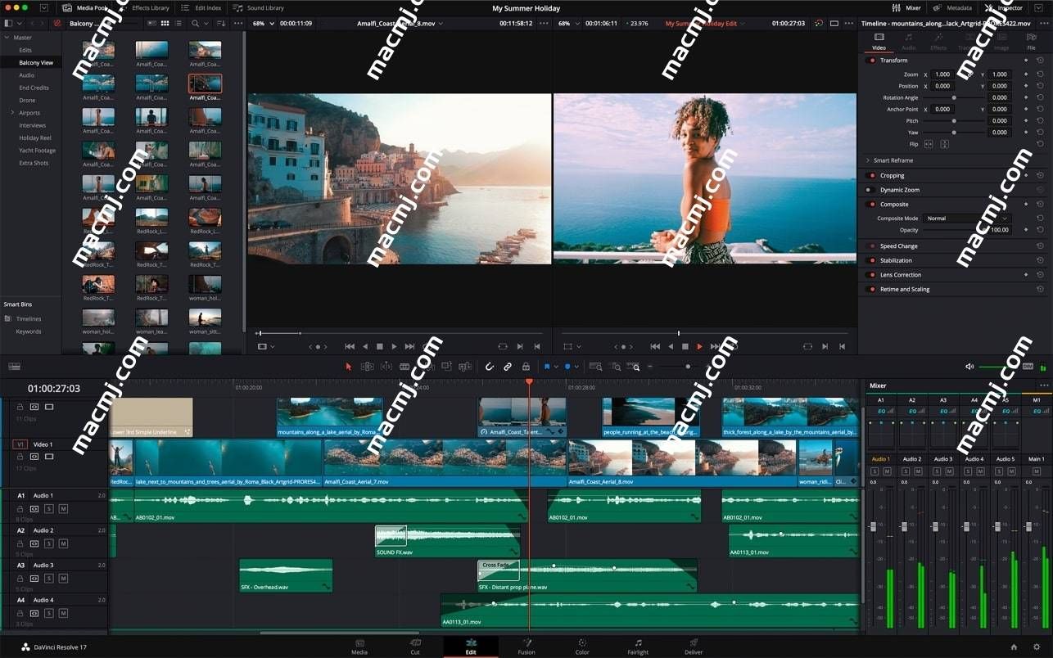Play forward in timeline viewer
This screenshot has height=658, width=1053.
699,347
